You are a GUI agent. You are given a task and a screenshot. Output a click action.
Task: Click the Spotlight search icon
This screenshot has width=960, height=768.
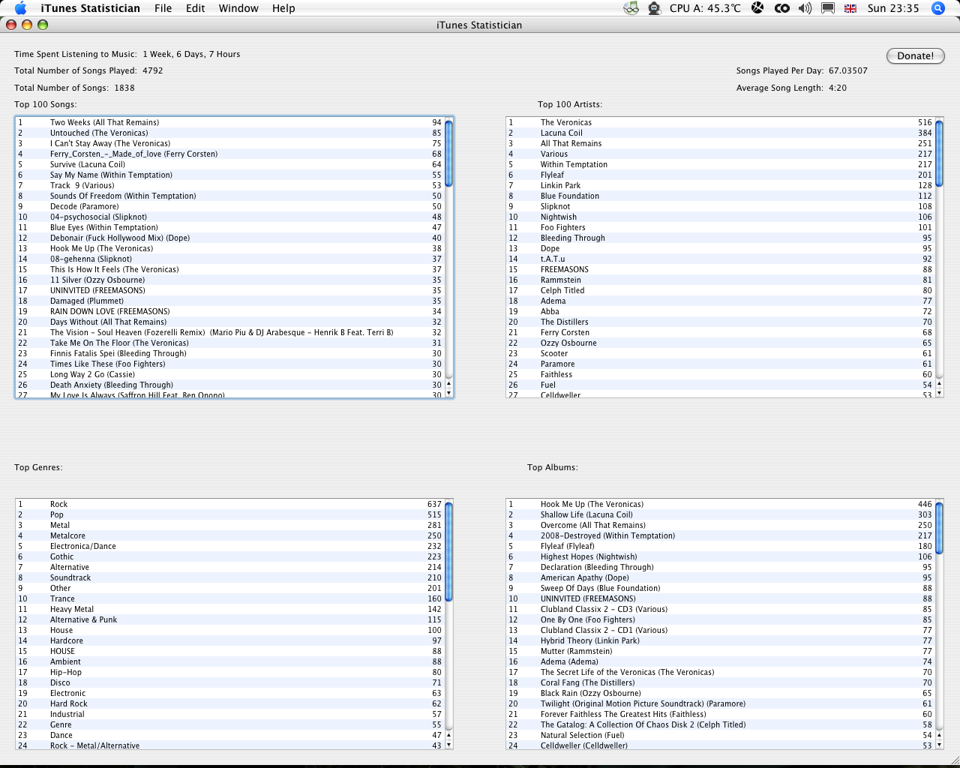[937, 8]
